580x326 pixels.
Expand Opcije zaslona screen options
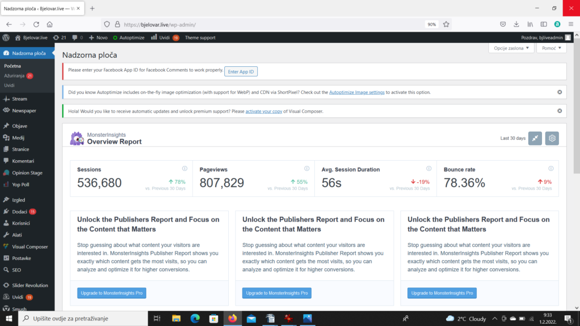(511, 48)
